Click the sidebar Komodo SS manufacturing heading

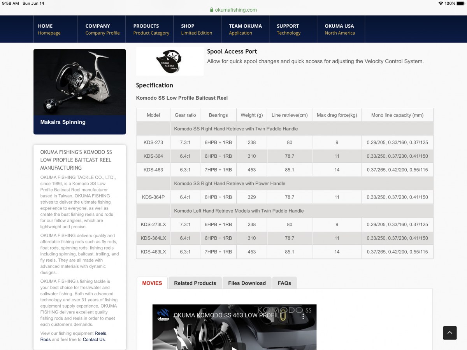click(x=76, y=160)
